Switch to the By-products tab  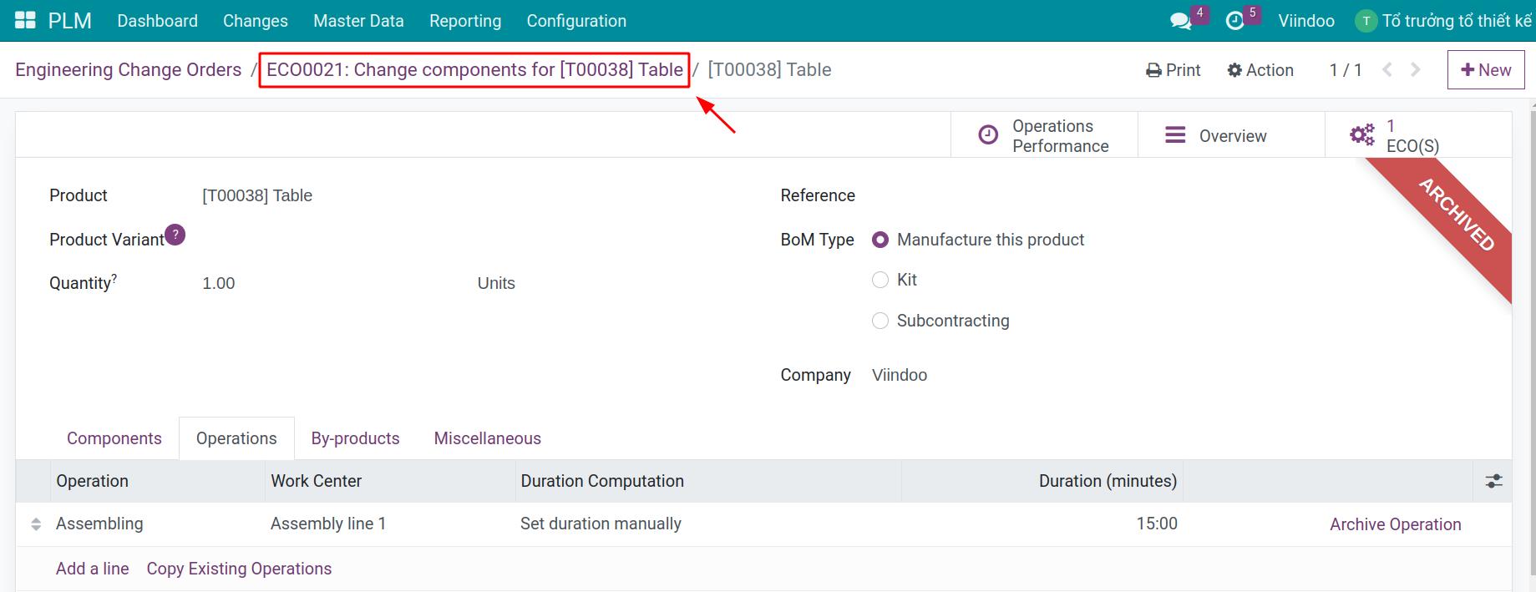click(x=356, y=438)
